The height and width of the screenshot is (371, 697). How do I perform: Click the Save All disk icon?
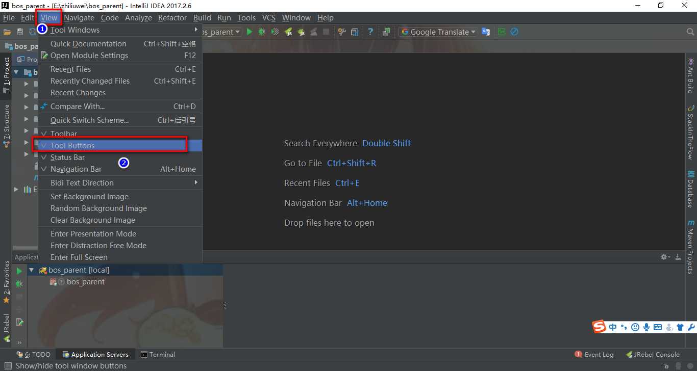(x=20, y=32)
